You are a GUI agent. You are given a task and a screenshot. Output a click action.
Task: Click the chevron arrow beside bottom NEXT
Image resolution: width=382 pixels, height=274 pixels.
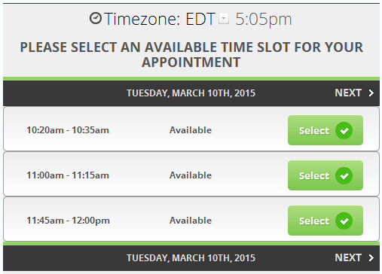click(x=371, y=258)
